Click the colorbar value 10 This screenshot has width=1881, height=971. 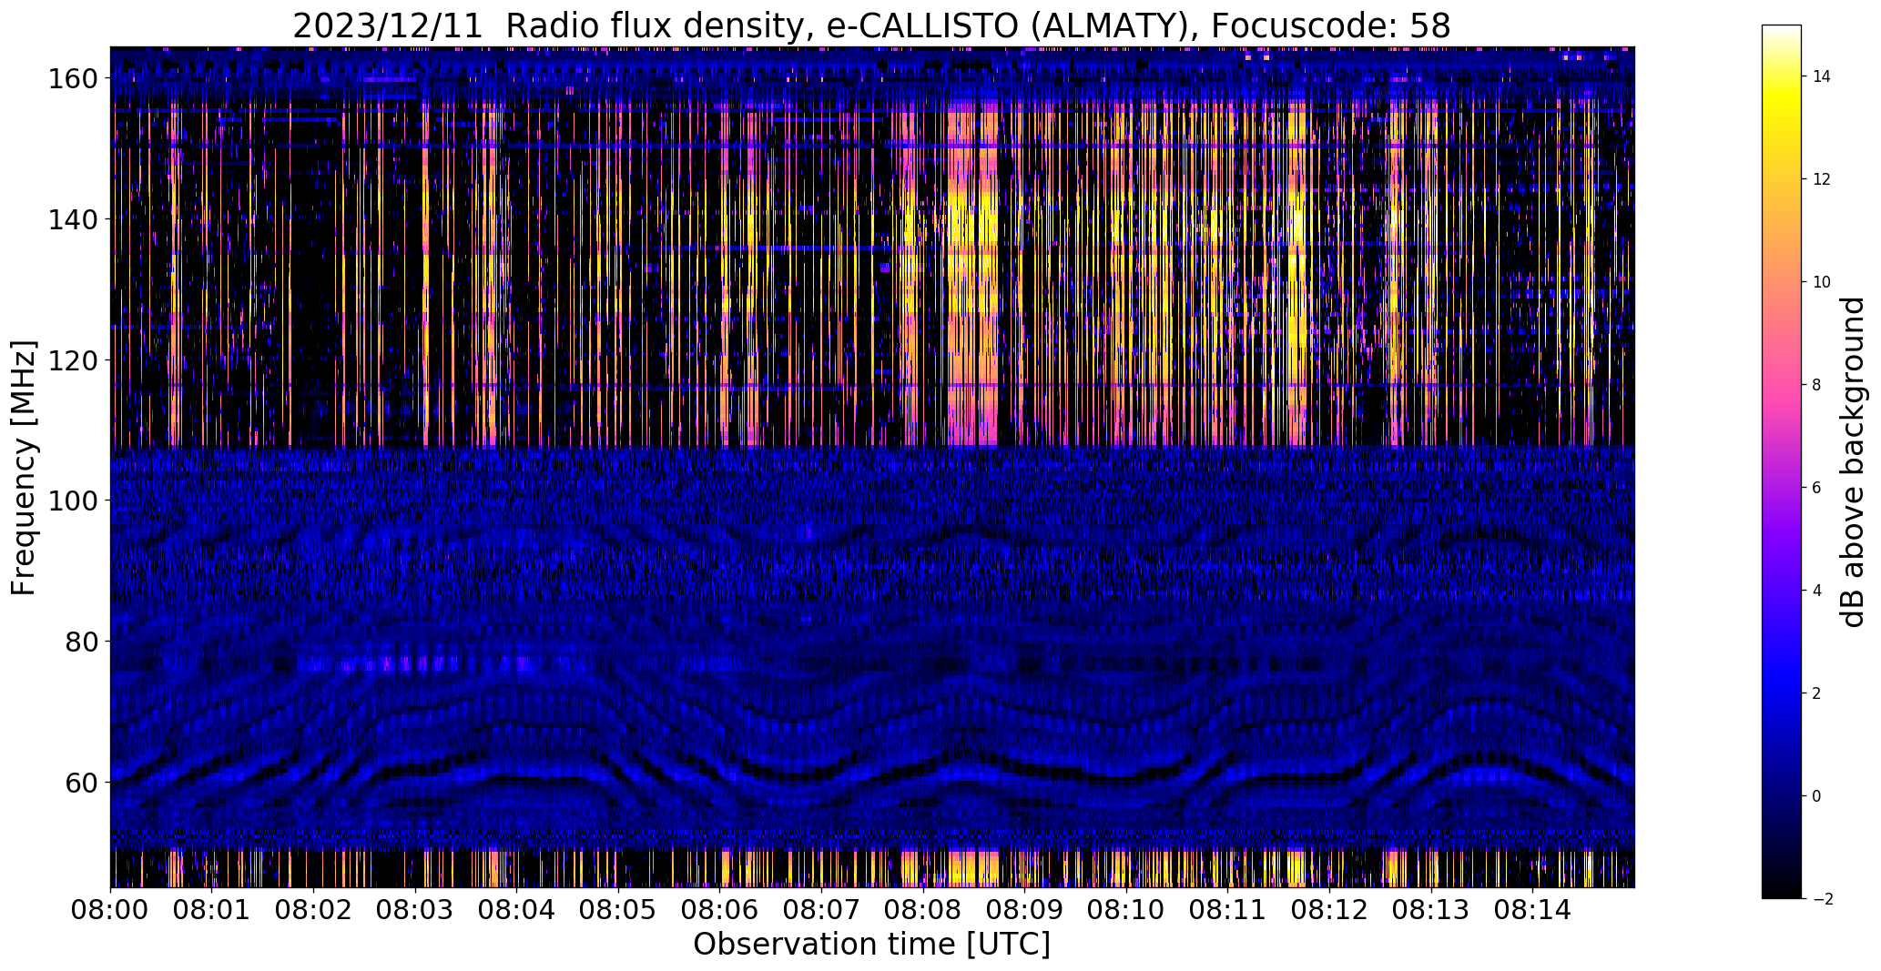tap(1822, 282)
